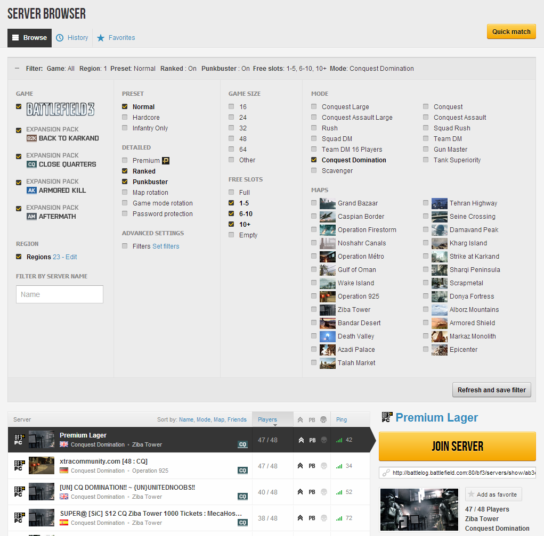The height and width of the screenshot is (536, 544).
Task: Click the Noshahr Canals map thumbnail
Action: pyautogui.click(x=328, y=243)
